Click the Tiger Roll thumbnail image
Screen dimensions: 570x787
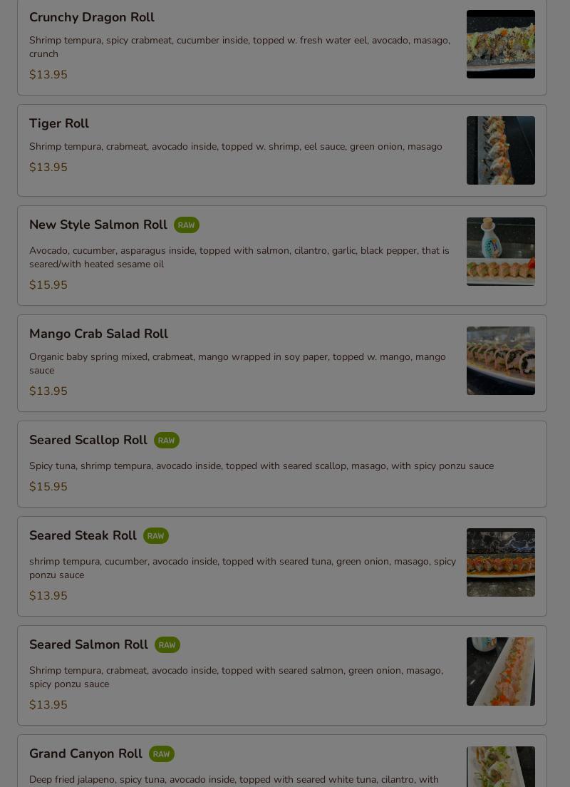tap(500, 150)
